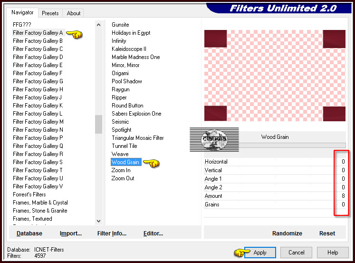Select Filter Factory Gallery H
Image resolution: width=355 pixels, height=263 pixels.
(x=38, y=89)
